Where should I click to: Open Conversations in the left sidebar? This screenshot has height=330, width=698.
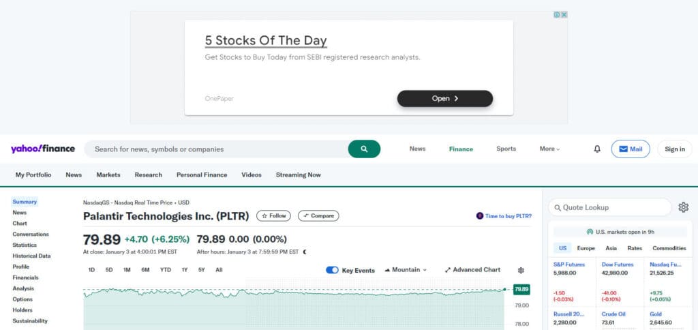pos(31,235)
